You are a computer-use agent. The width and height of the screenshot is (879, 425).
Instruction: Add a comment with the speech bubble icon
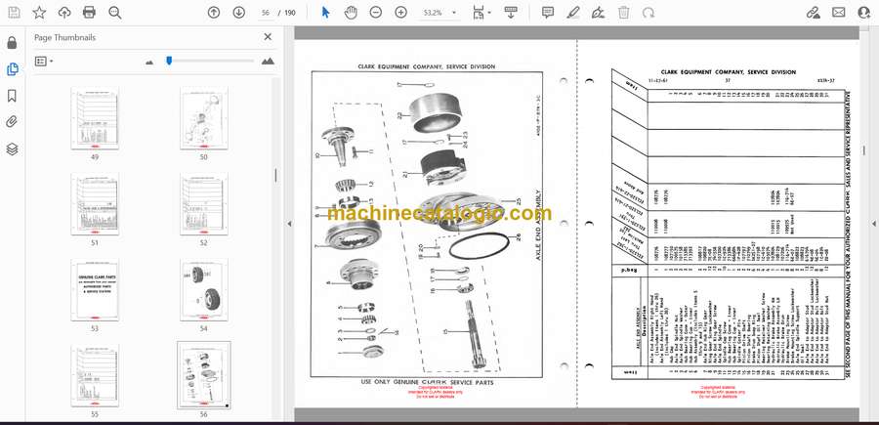tap(548, 13)
